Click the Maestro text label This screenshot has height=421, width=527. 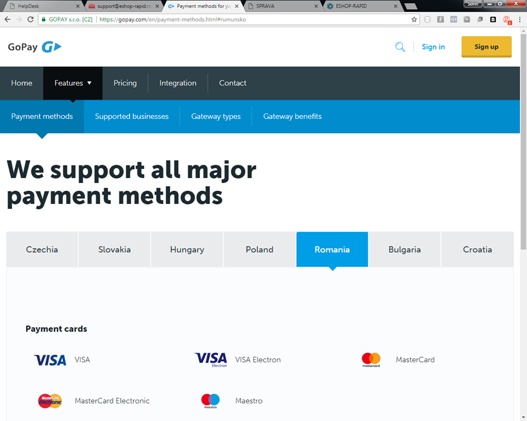coord(249,401)
